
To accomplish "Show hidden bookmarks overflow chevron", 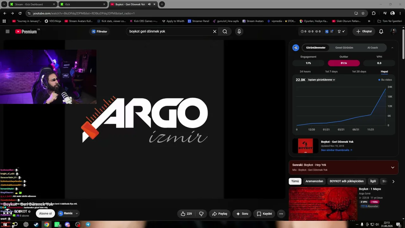I will pyautogui.click(x=369, y=21).
